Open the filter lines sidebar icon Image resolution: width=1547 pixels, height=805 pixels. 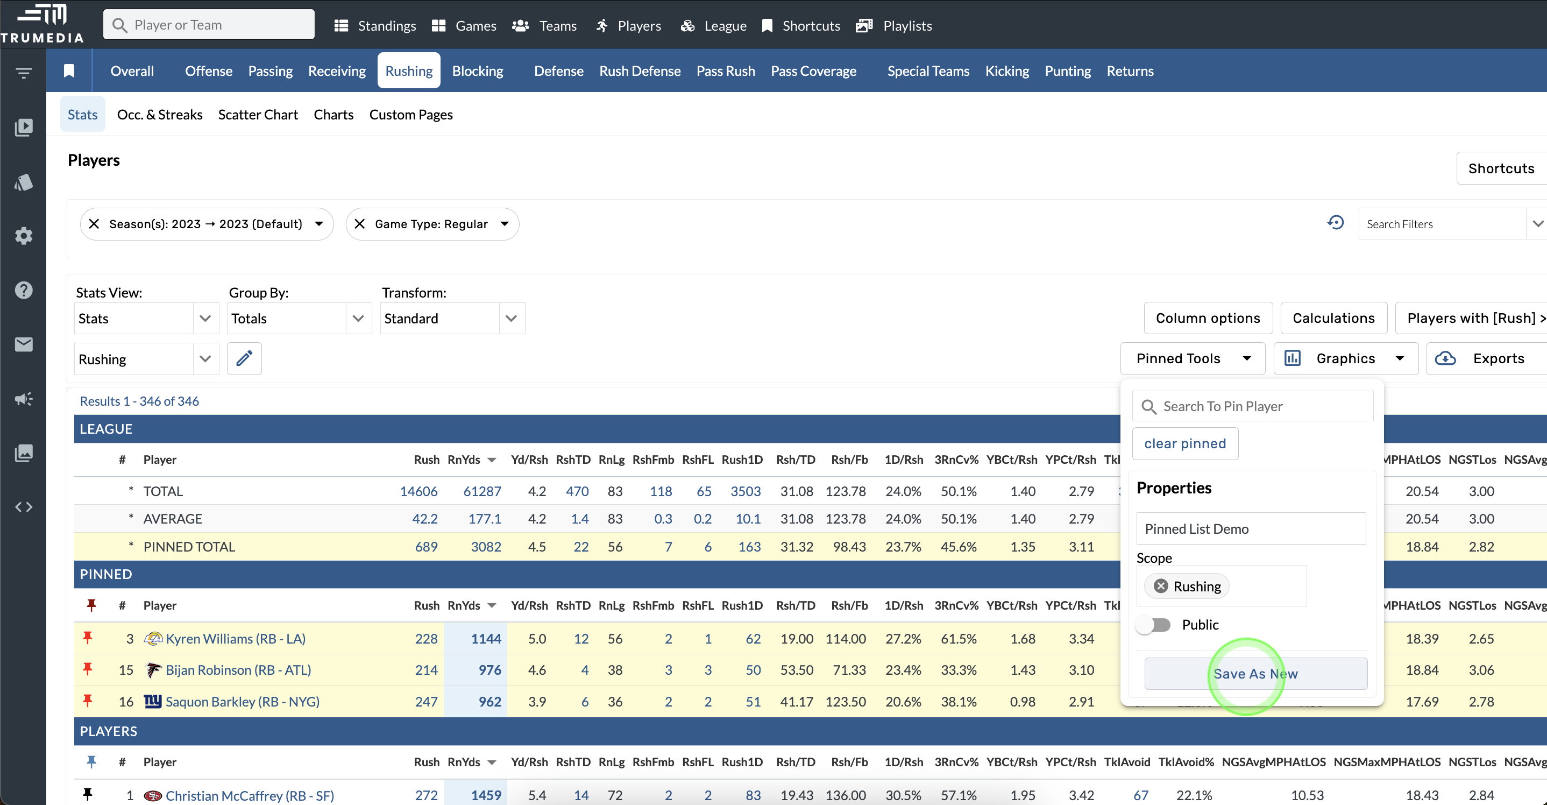[24, 73]
